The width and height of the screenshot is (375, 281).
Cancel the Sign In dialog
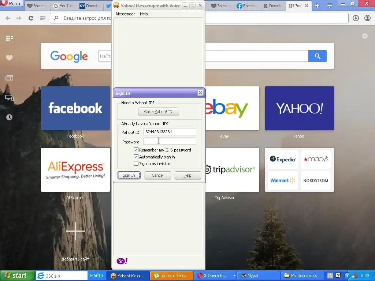(x=157, y=175)
